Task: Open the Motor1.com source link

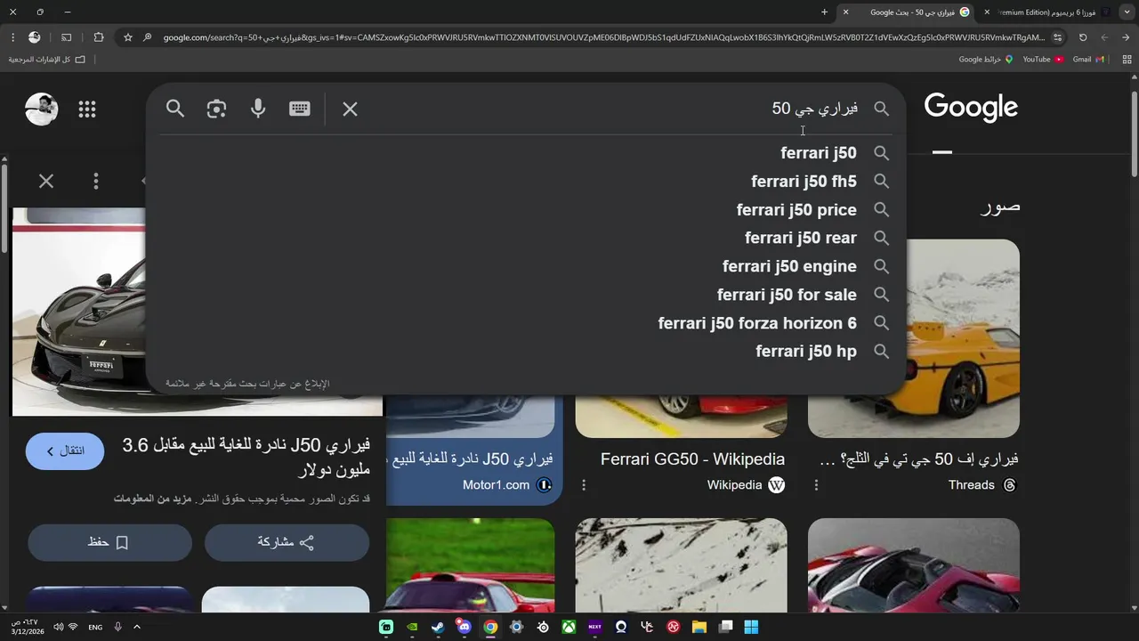Action: click(507, 485)
